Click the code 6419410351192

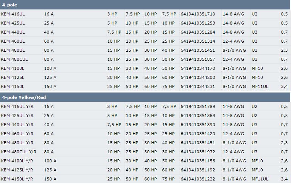(x=198, y=170)
